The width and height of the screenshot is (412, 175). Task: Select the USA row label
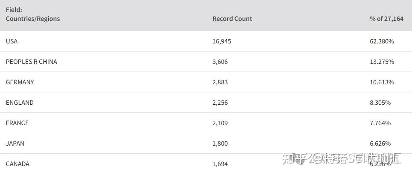coord(12,41)
